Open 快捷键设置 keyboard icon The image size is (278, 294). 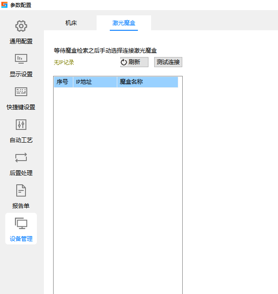click(x=21, y=92)
